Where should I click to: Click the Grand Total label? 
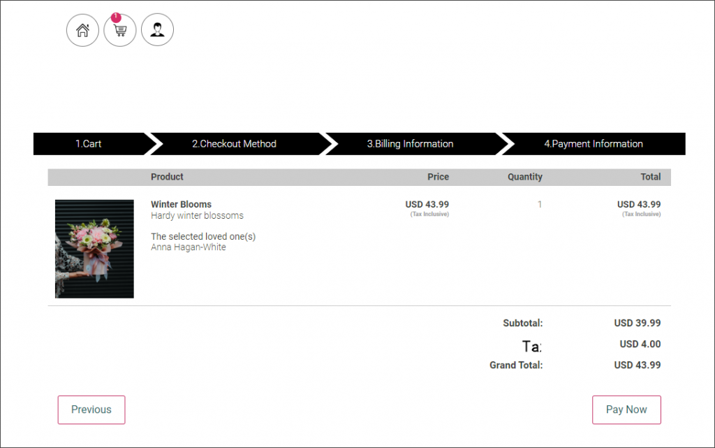pos(516,365)
